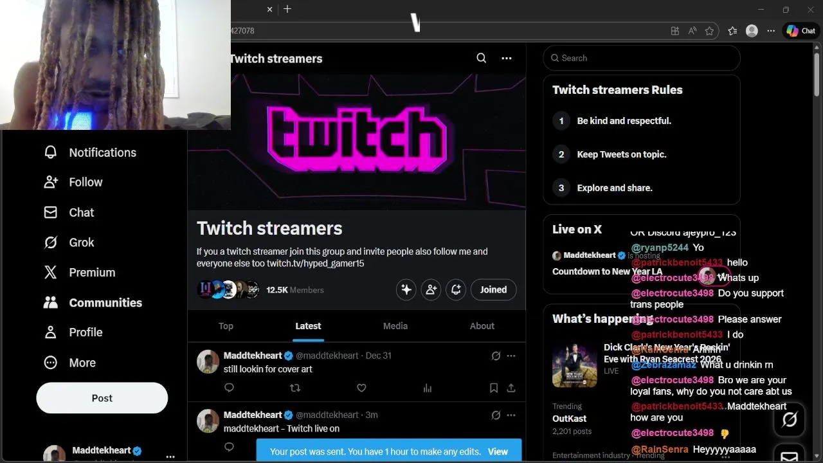Screen dimensions: 823x463
Task: Repost the 'still lookin for cover art' post
Action: (295, 388)
